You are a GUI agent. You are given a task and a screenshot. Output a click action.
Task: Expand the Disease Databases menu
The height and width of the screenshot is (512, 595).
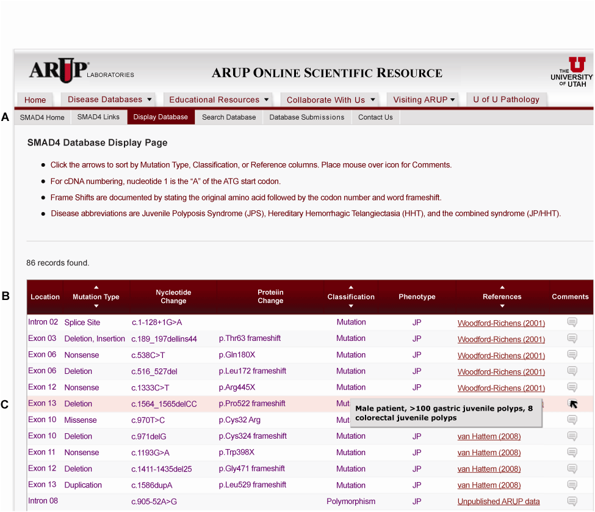click(x=109, y=100)
